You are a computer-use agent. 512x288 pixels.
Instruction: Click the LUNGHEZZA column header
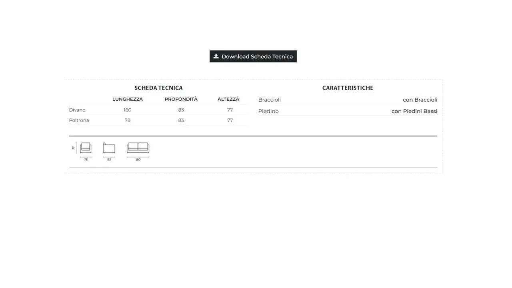(x=128, y=99)
